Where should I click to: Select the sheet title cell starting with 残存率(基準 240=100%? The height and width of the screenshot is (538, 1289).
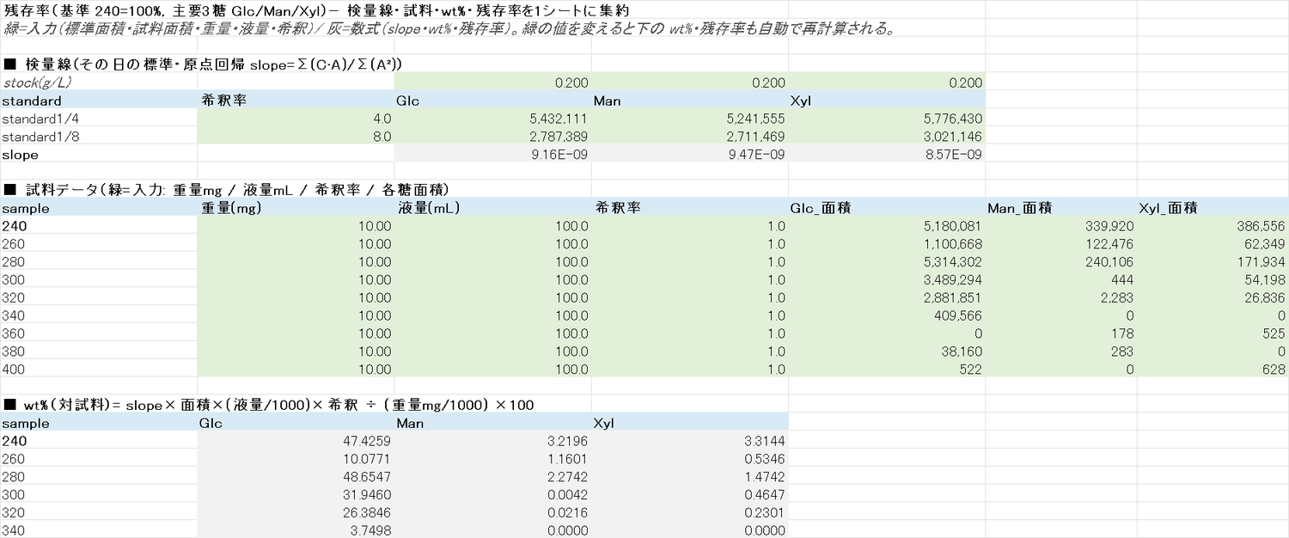[317, 10]
